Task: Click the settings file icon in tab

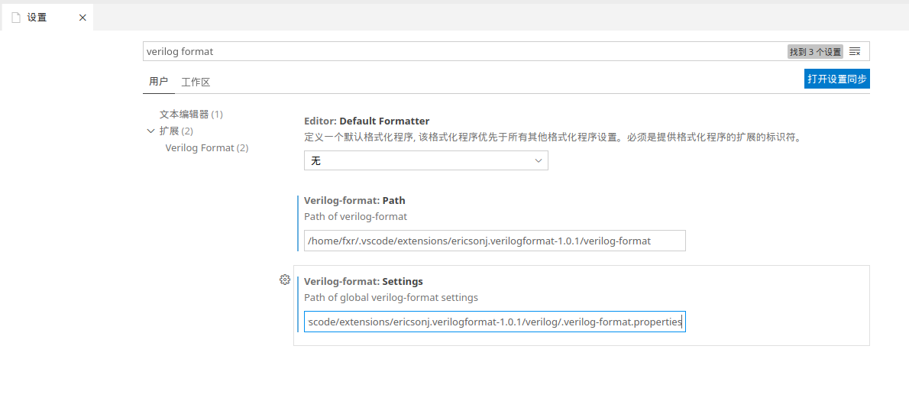Action: click(x=16, y=18)
